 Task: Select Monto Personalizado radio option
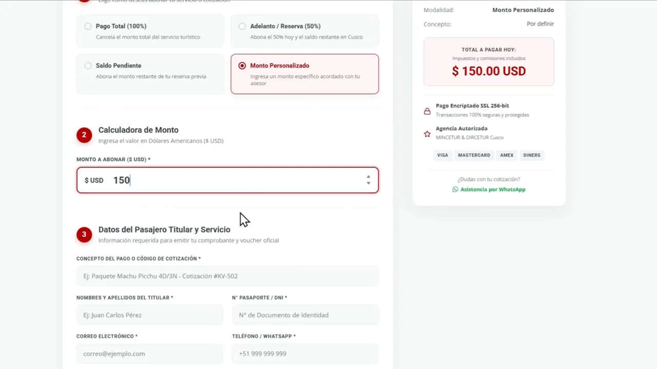242,66
